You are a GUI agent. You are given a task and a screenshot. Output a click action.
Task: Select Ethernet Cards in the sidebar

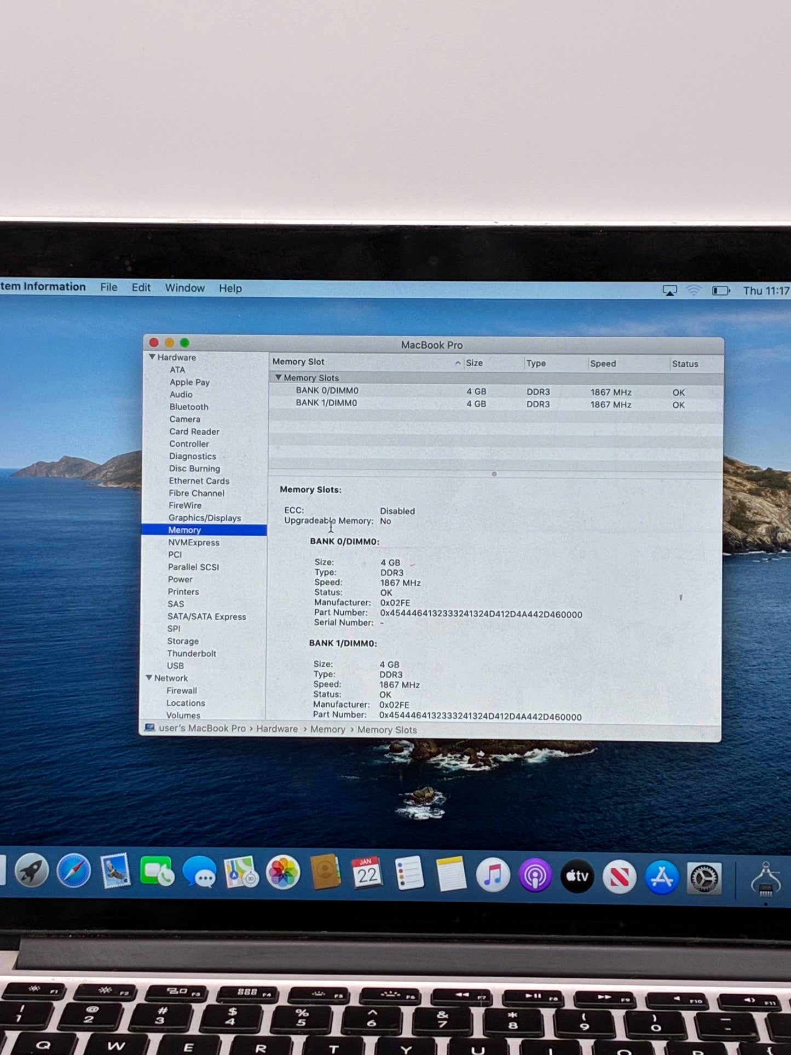pos(199,481)
